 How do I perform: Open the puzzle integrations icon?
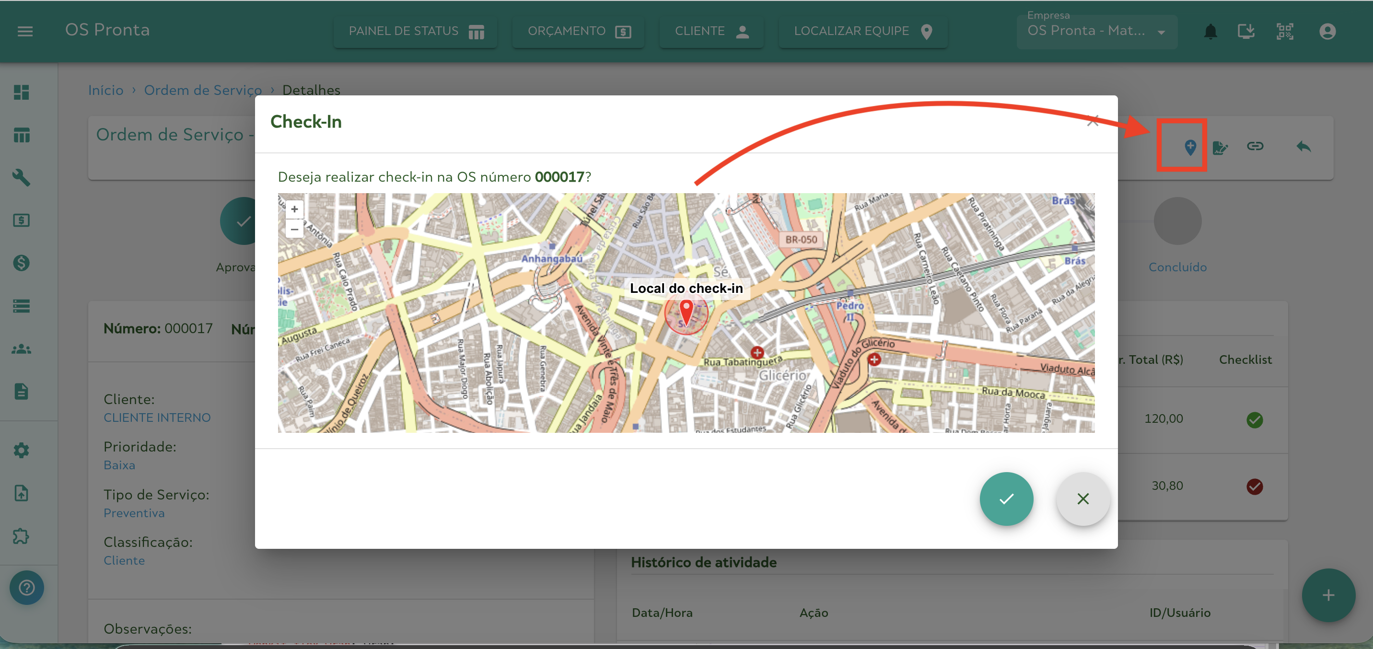coord(21,536)
